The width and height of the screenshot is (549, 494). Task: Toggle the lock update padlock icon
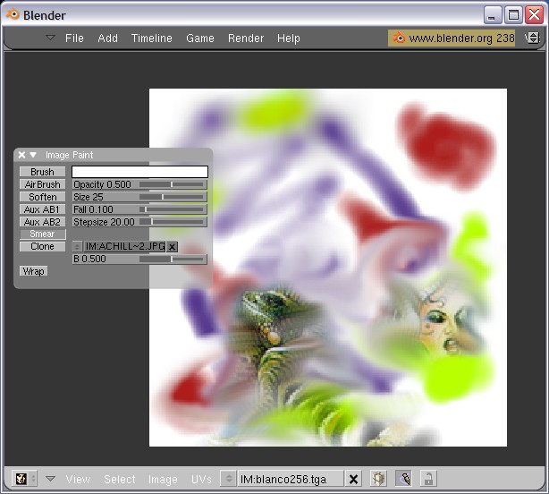click(428, 479)
